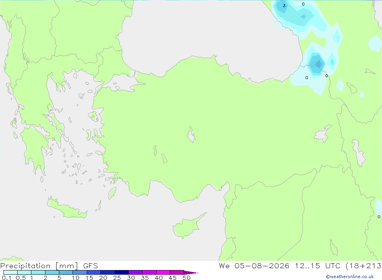Click the precipitation value 3 label

[x=284, y=6]
